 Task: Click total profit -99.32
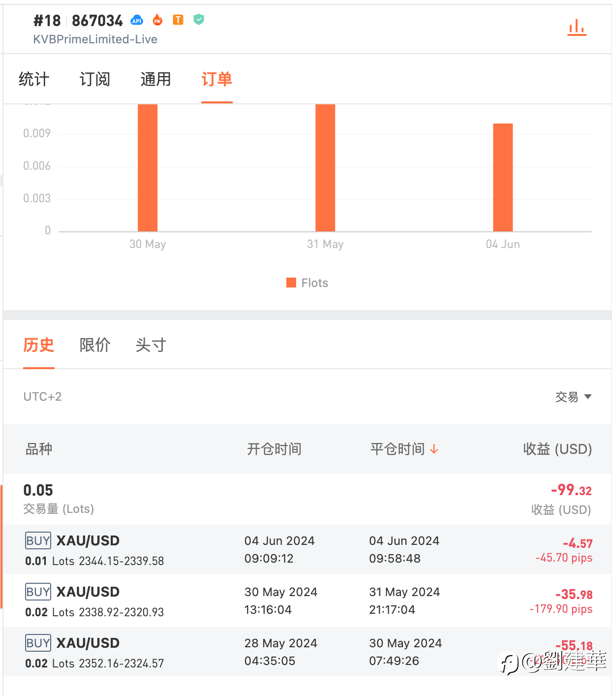tap(571, 490)
